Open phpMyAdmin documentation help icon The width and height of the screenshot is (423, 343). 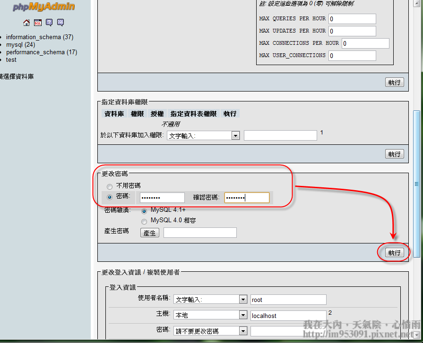[49, 23]
